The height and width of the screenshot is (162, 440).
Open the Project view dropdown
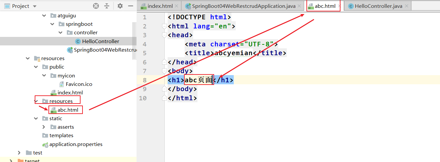tap(35, 6)
